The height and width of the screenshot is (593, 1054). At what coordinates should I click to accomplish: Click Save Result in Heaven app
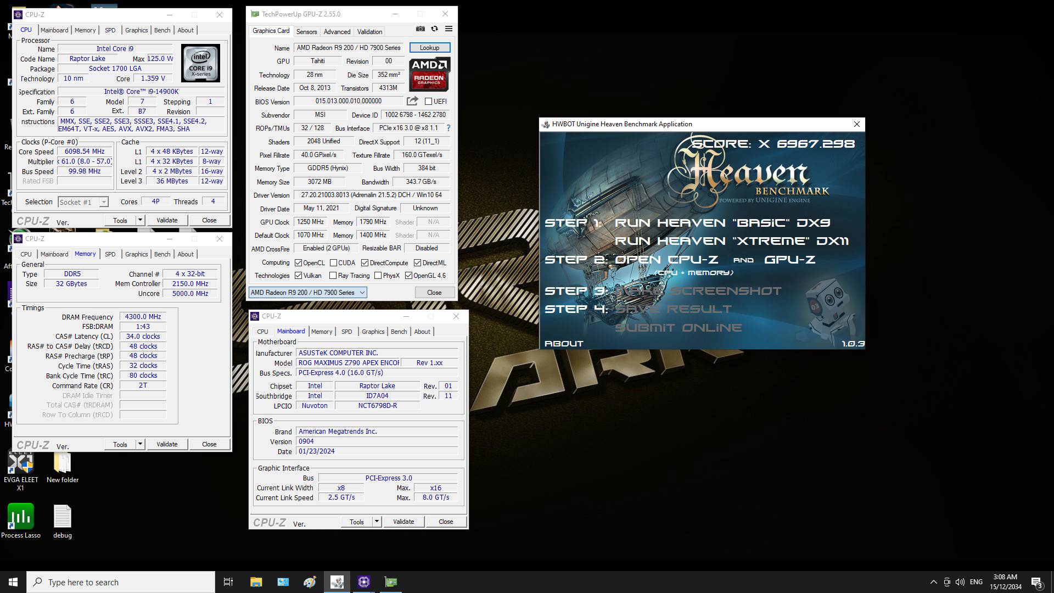pyautogui.click(x=672, y=309)
